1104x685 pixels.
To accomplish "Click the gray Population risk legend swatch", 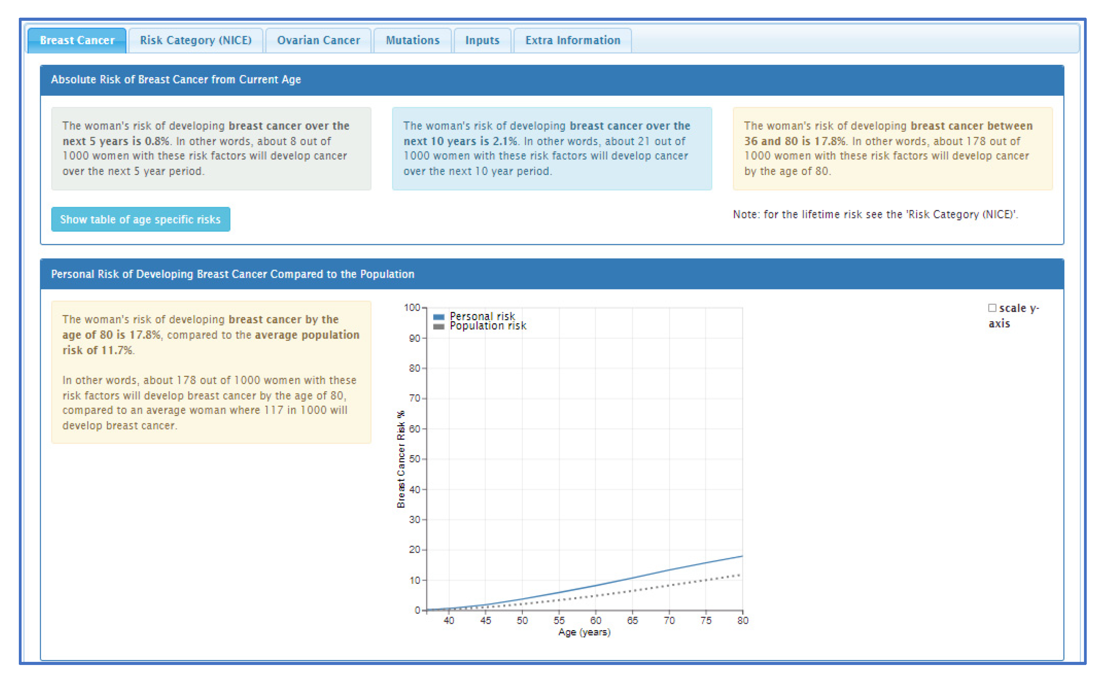I will [438, 326].
